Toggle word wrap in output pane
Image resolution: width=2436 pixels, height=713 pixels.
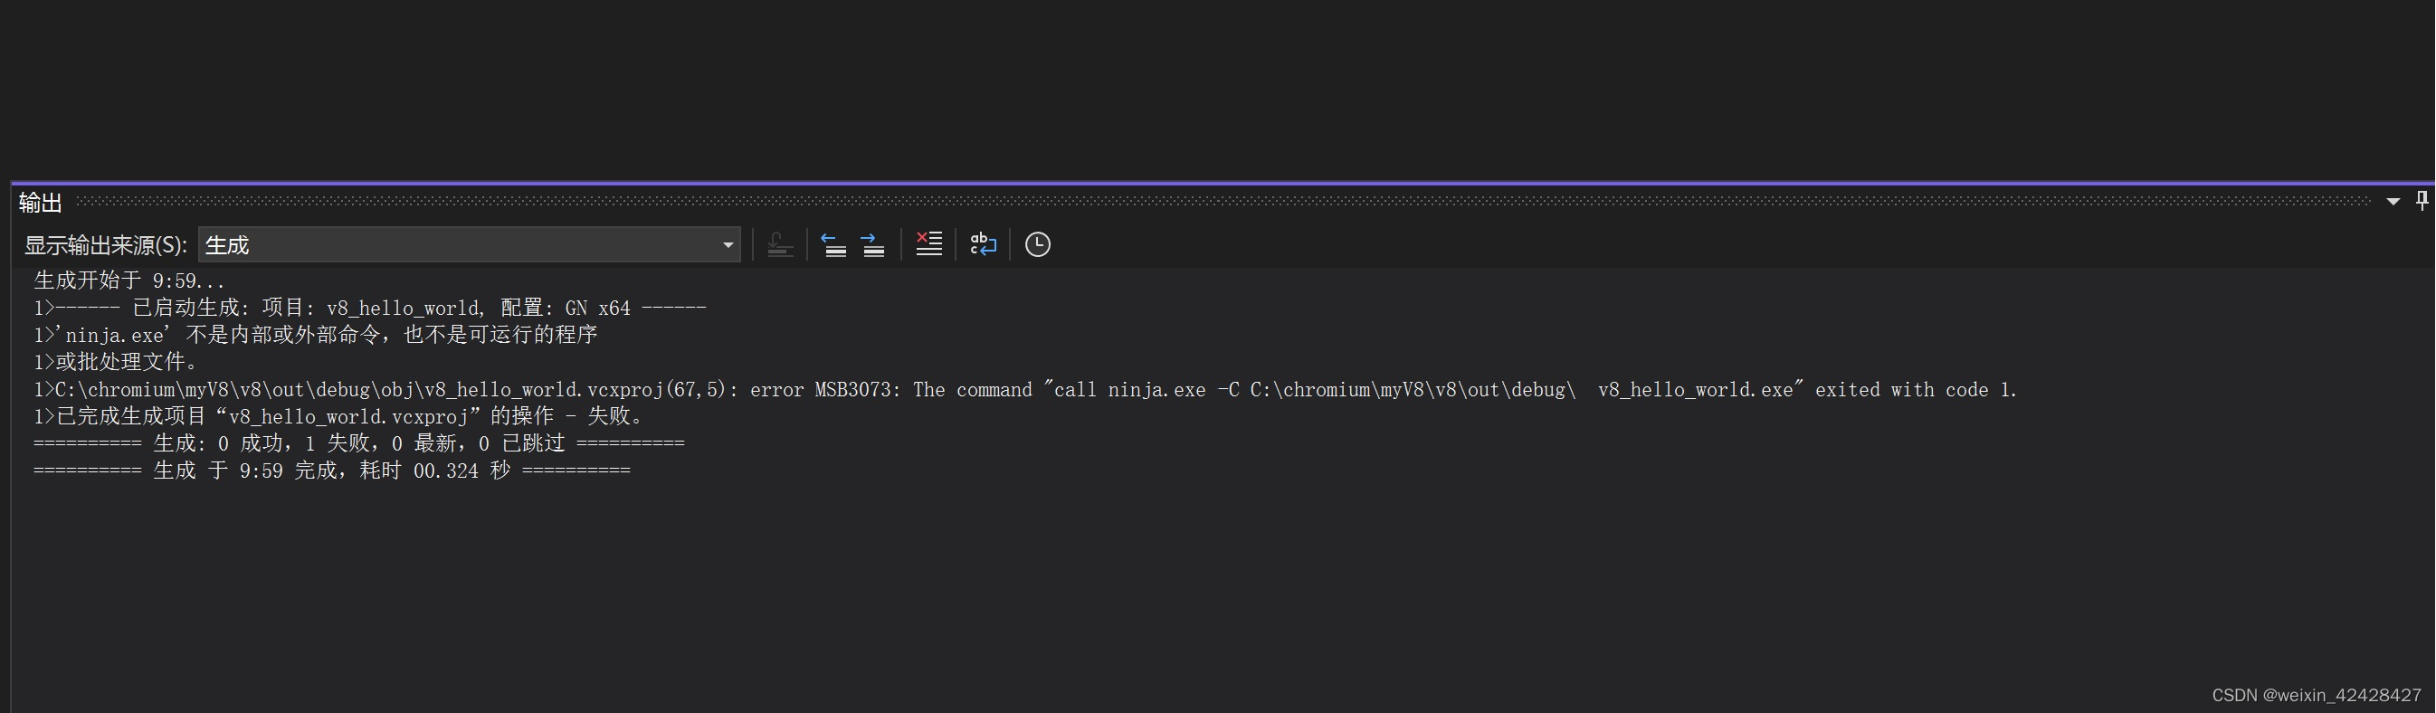coord(983,245)
